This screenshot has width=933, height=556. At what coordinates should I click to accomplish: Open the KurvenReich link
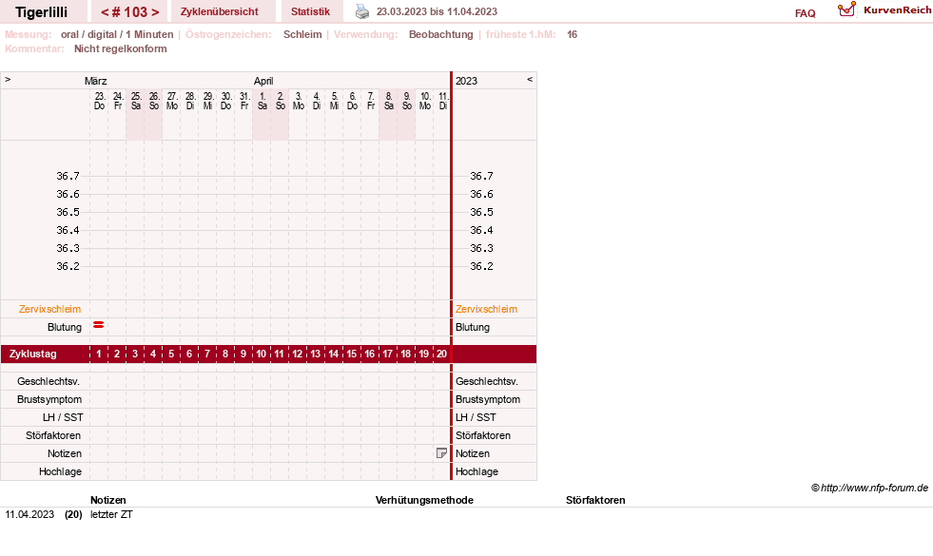(x=897, y=10)
